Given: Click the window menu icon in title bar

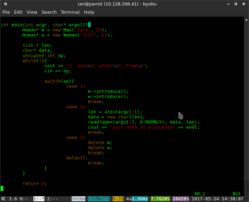Looking at the screenshot, I should [x=5, y=4].
